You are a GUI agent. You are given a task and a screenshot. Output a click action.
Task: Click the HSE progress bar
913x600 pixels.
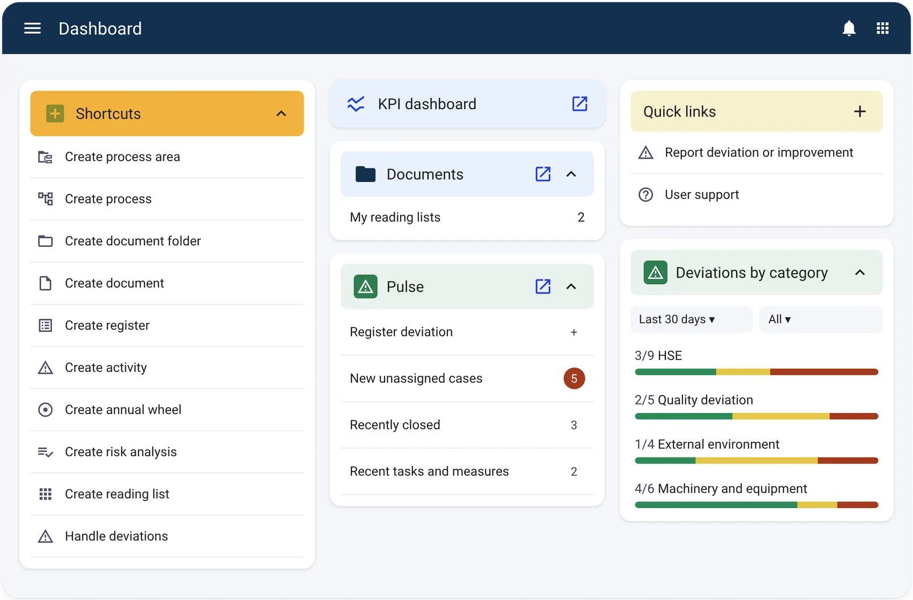tap(757, 372)
